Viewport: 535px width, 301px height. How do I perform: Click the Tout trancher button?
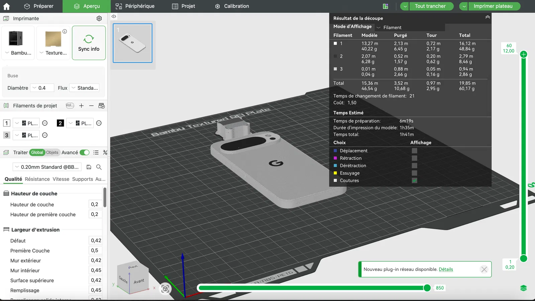431,6
